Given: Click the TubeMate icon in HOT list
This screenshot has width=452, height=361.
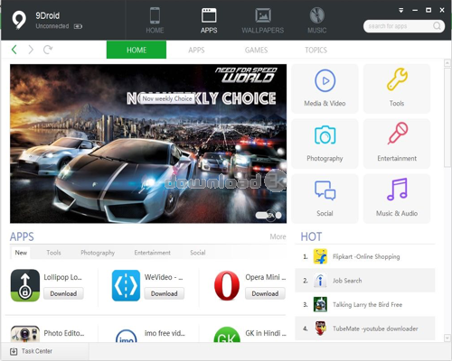Looking at the screenshot, I should pos(320,329).
